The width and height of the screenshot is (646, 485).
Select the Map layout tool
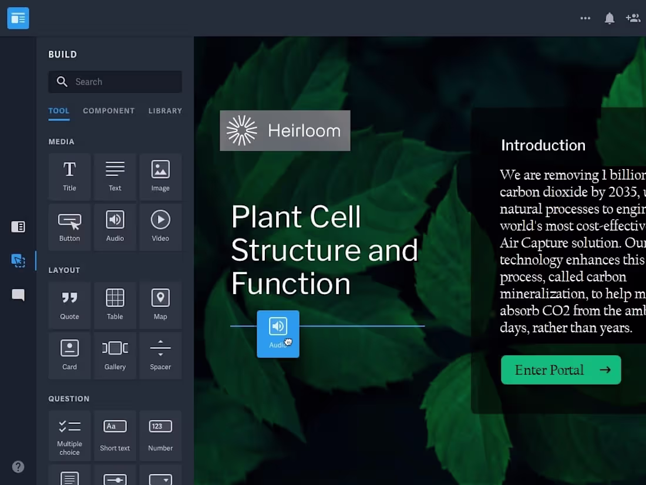point(160,305)
